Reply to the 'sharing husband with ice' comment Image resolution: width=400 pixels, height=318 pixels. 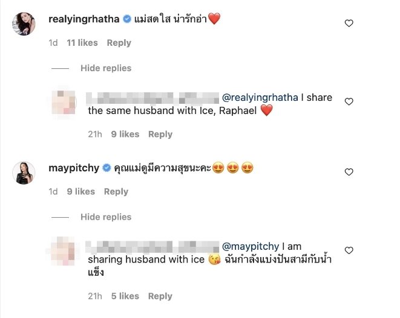pos(160,296)
